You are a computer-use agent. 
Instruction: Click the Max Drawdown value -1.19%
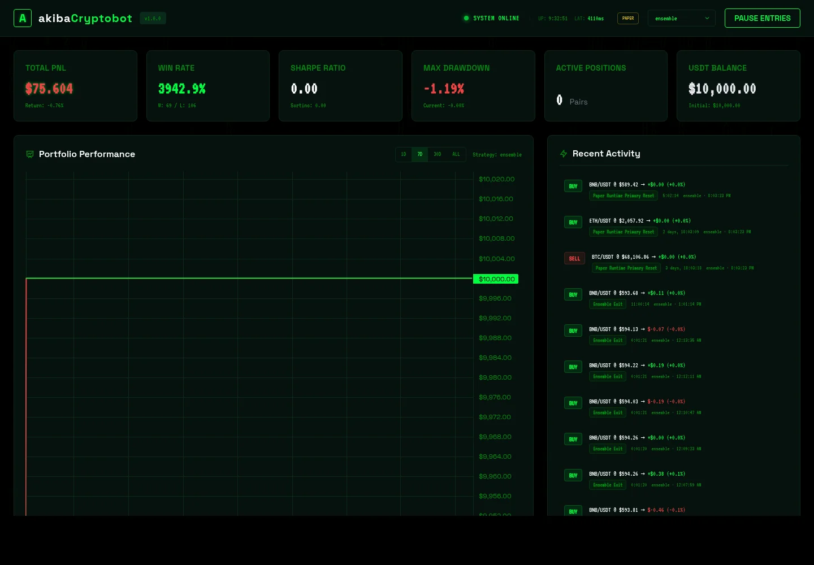point(444,89)
